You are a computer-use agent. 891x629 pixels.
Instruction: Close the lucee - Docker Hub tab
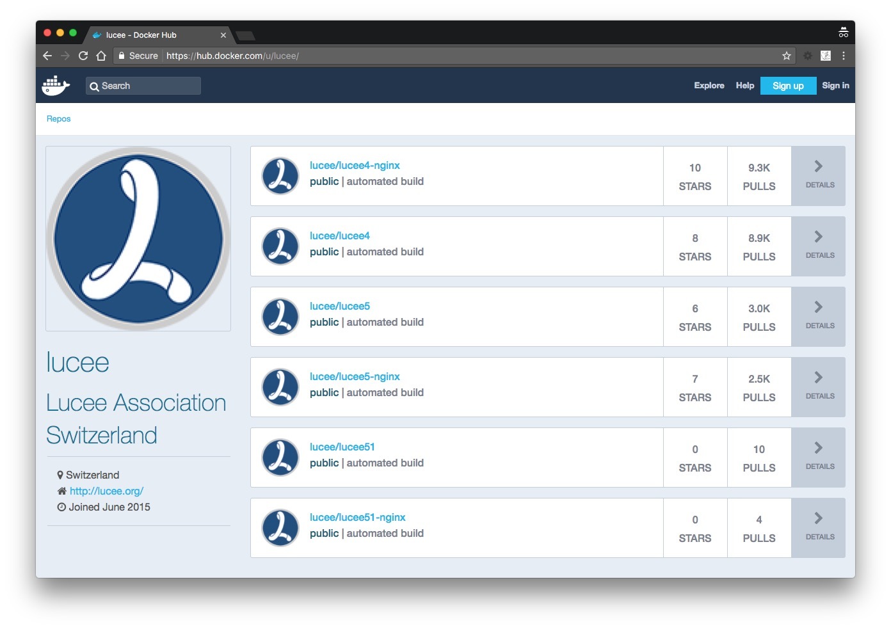pyautogui.click(x=223, y=35)
